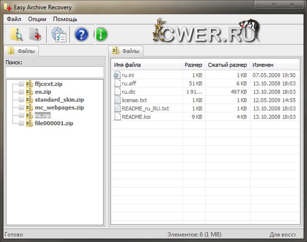Check the box next to en.zip
Image resolution: width=307 pixels, height=242 pixels.
[x=21, y=92]
